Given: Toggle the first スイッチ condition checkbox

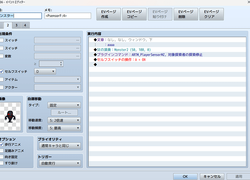Looking at the screenshot, I should click(1, 40).
